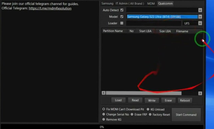Open the IT Admin (All Brand) tab
Viewport: 214px width, 129px height.
tap(130, 4)
